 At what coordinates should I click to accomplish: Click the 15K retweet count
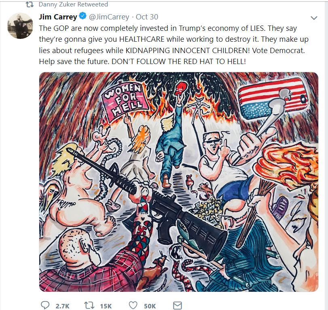tap(106, 306)
